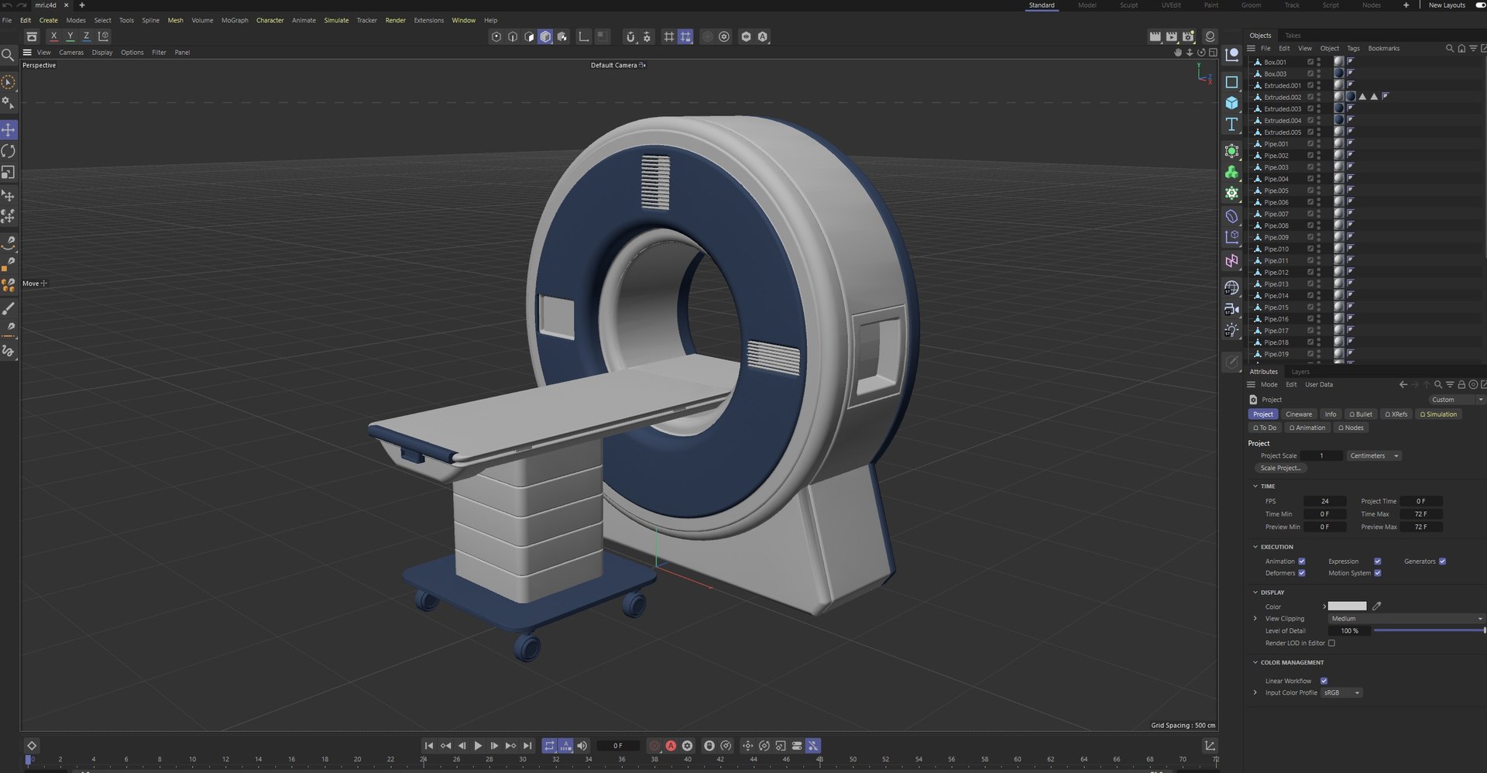Click the Render View clapperboard icon
This screenshot has height=773, width=1487.
tap(1155, 36)
